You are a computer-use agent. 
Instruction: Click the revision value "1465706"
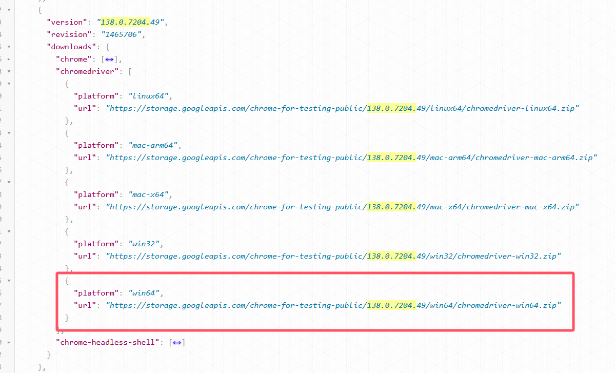[x=121, y=34]
